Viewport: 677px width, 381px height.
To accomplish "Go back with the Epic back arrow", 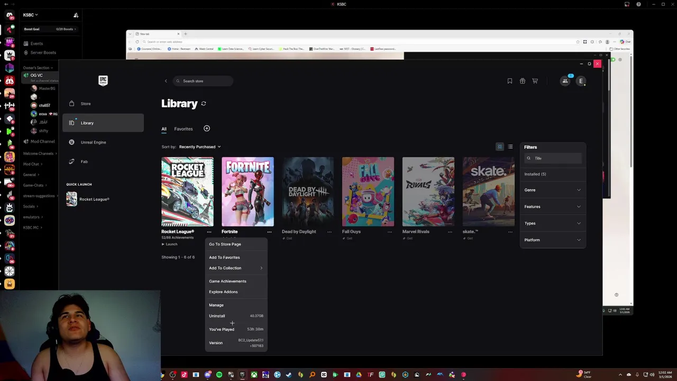I will pos(166,81).
